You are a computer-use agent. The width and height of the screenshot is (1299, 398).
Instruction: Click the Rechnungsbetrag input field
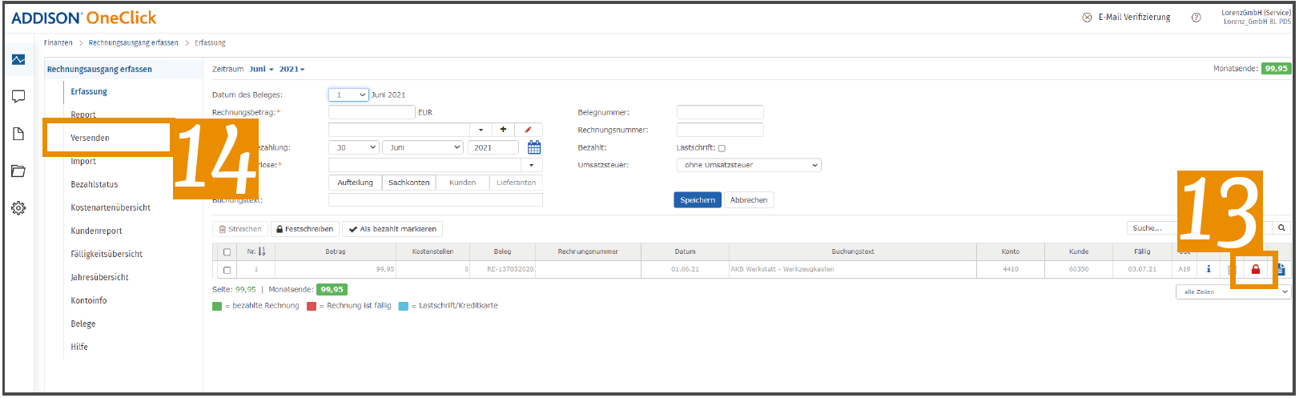(x=372, y=112)
